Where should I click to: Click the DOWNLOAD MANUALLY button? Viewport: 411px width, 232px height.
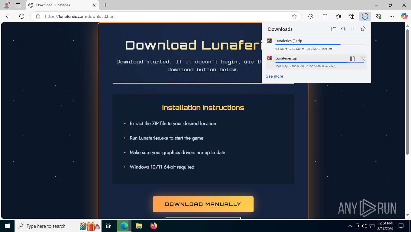coord(203,204)
